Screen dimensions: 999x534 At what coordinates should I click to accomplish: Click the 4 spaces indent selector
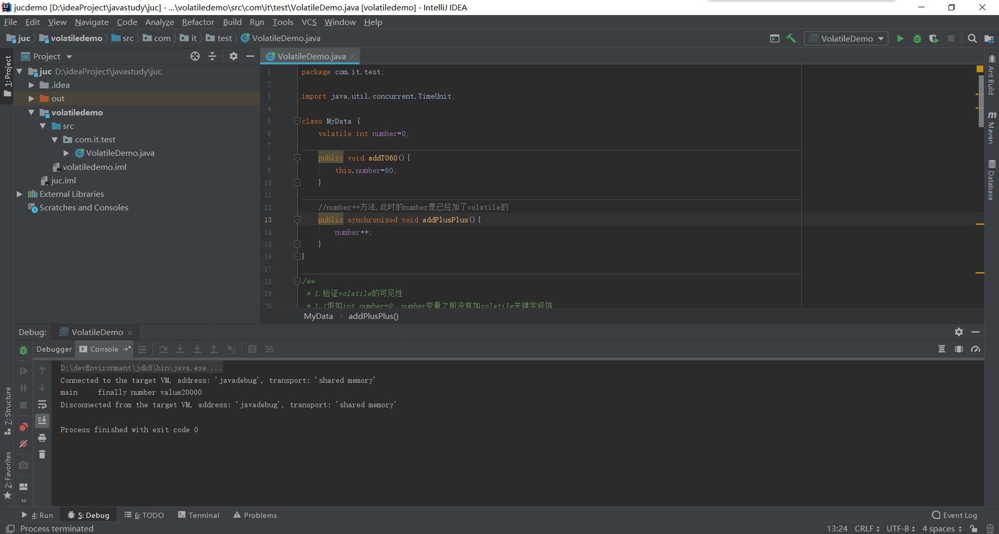942,528
